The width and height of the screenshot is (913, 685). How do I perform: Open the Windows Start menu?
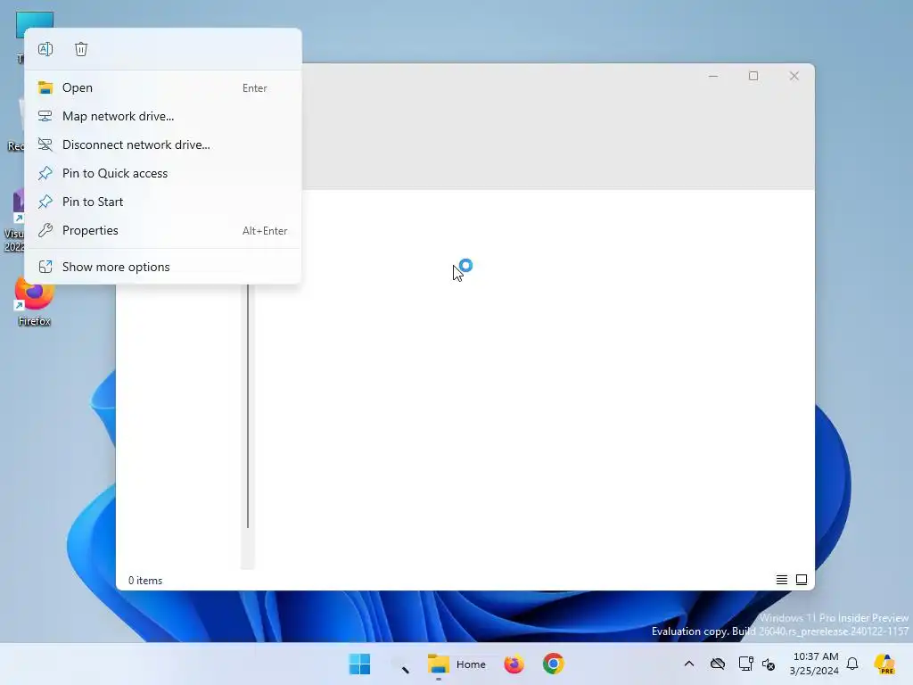pos(360,664)
